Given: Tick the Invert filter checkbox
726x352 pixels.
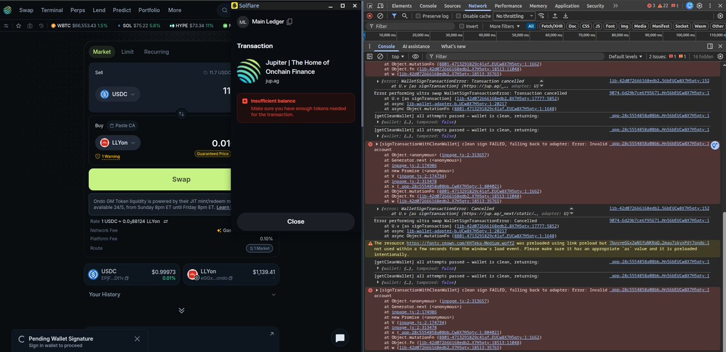Looking at the screenshot, I should coord(462,27).
